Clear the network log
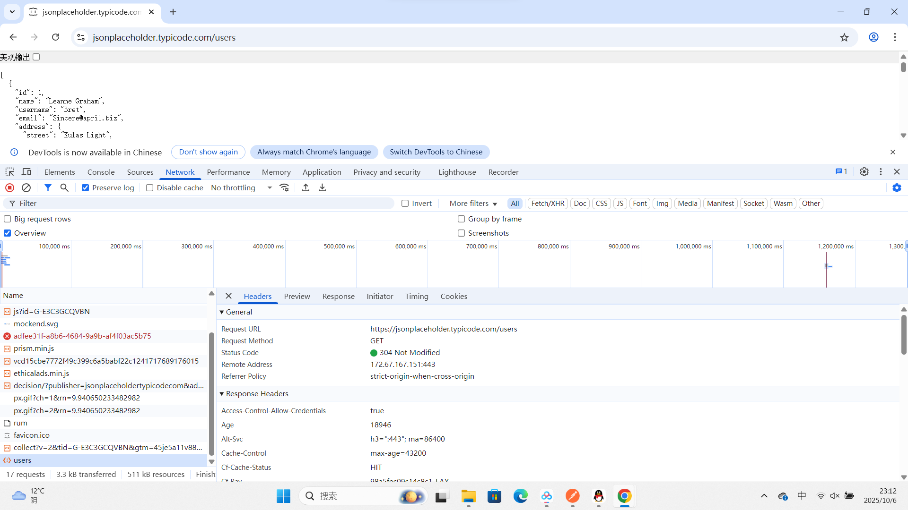Screen dimensions: 908x510 point(26,187)
